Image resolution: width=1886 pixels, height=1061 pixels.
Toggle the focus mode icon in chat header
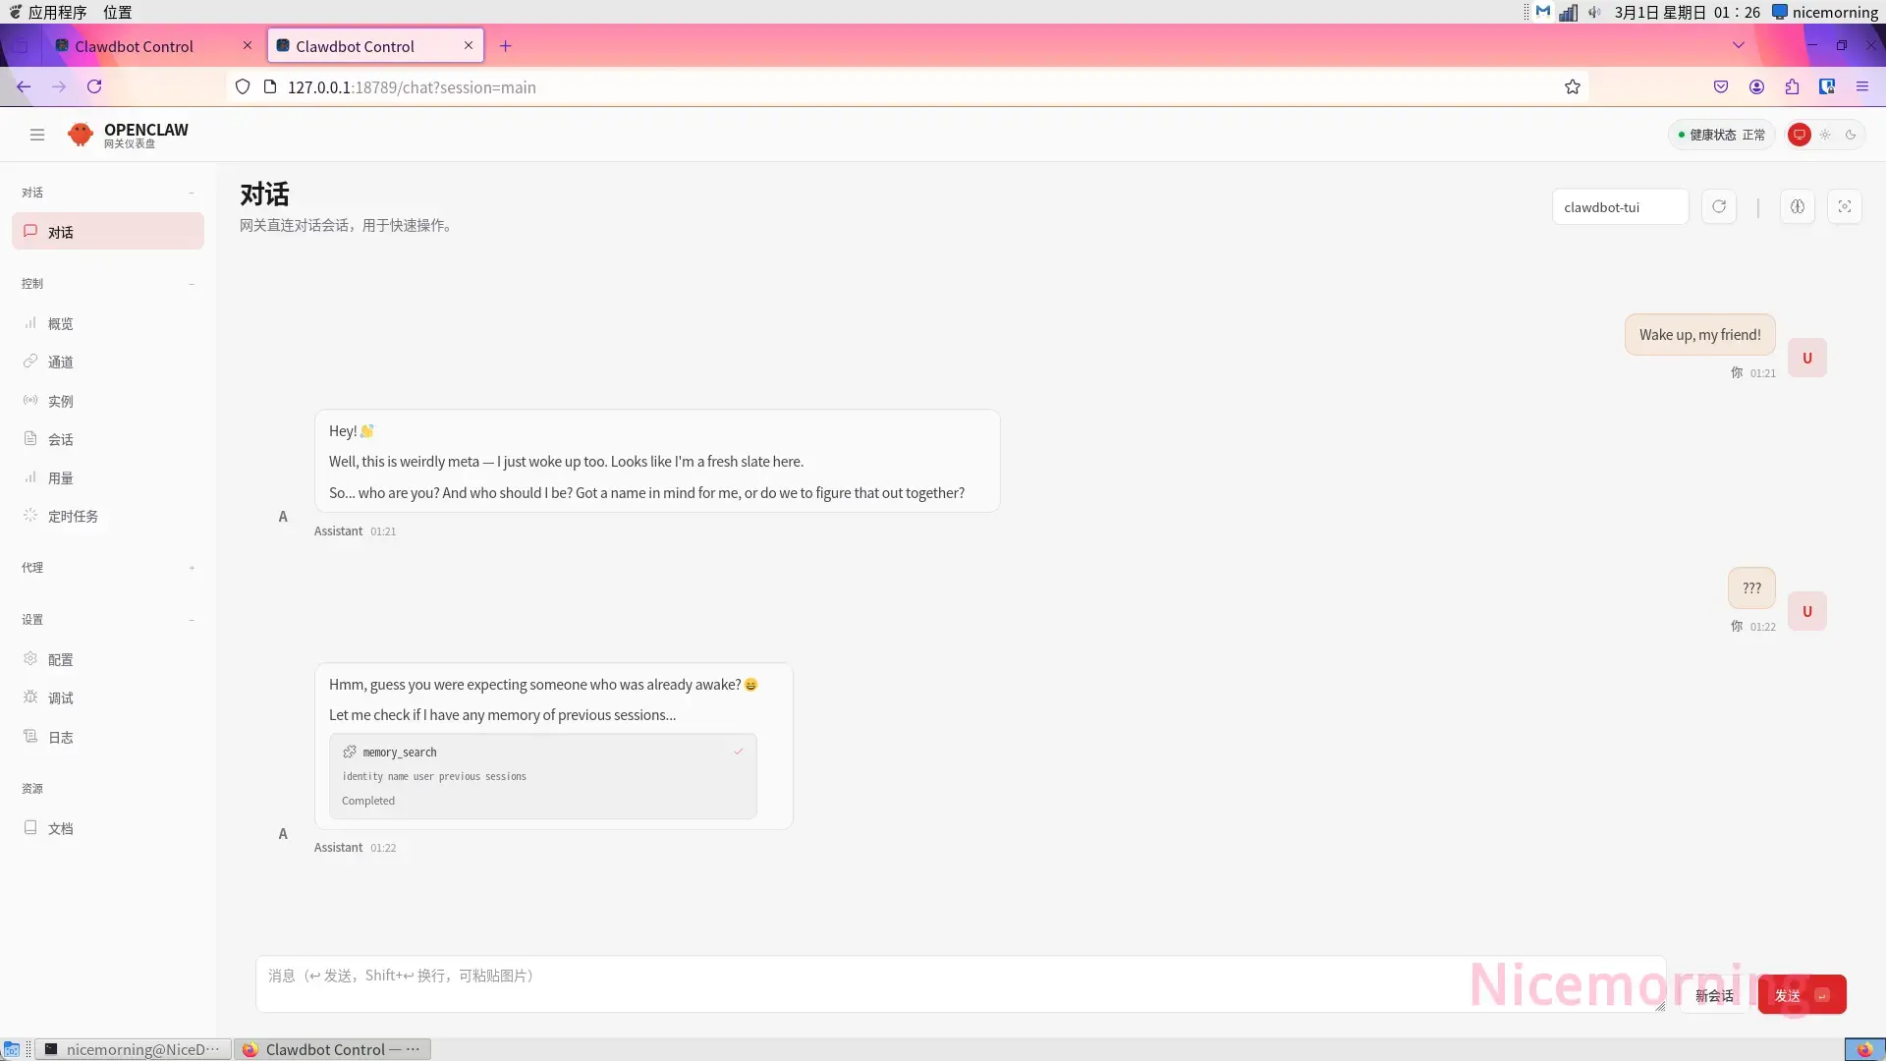[1844, 206]
